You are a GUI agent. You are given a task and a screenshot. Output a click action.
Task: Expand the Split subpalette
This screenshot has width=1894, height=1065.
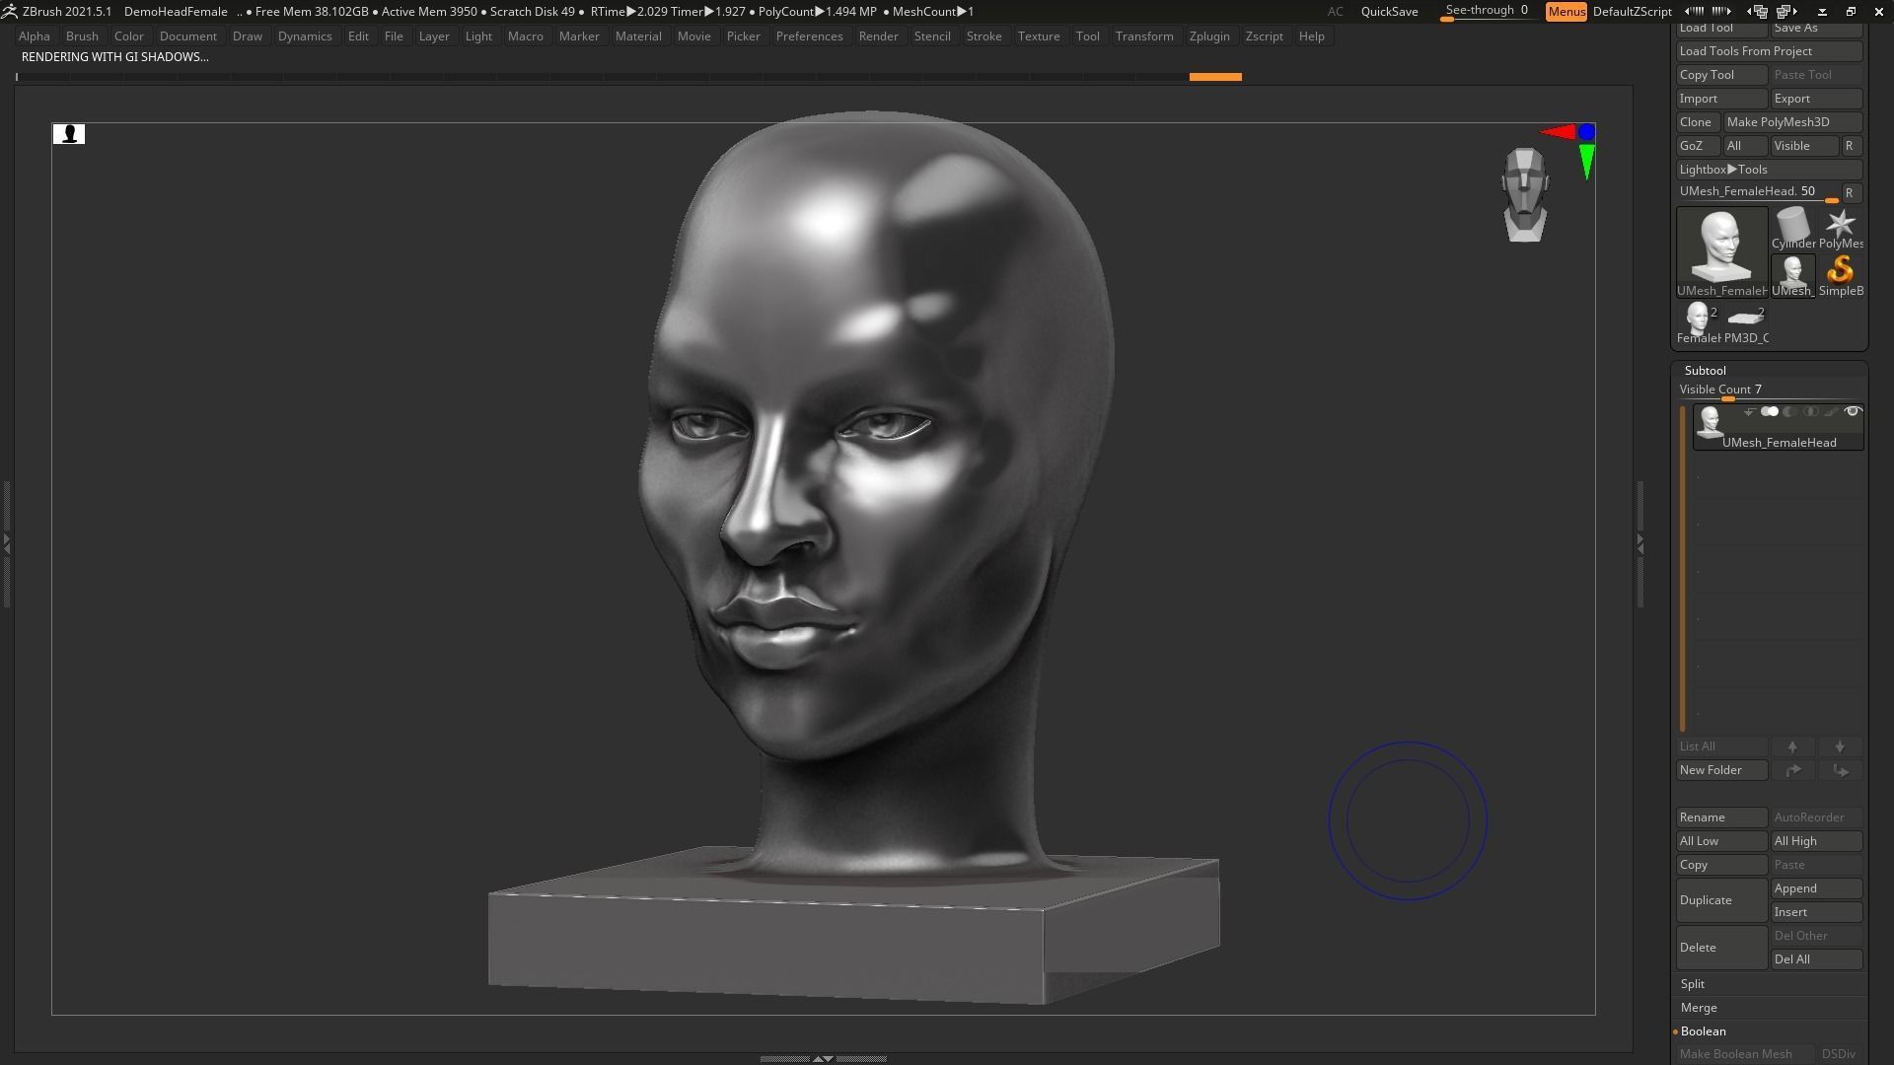click(1693, 984)
